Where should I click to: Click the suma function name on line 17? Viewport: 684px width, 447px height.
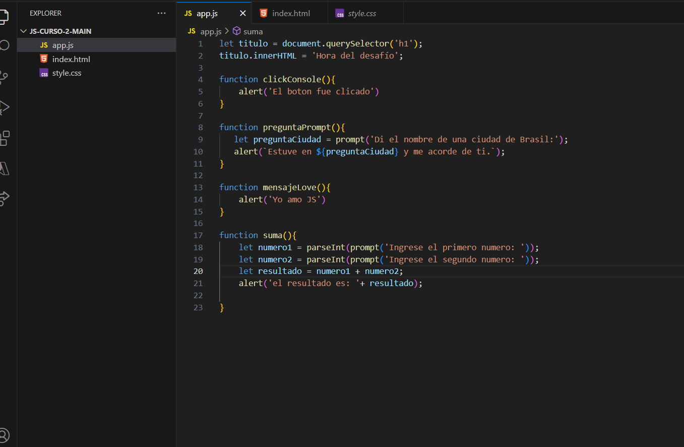tap(273, 235)
